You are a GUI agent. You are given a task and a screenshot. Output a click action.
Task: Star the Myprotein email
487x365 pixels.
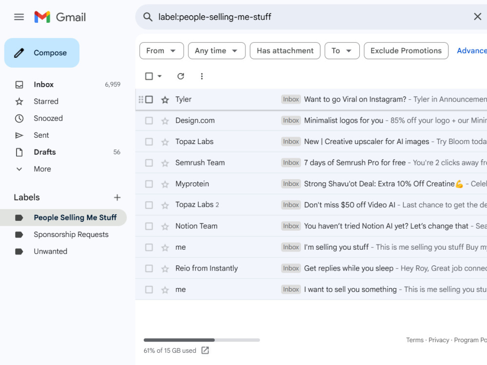[x=165, y=184]
